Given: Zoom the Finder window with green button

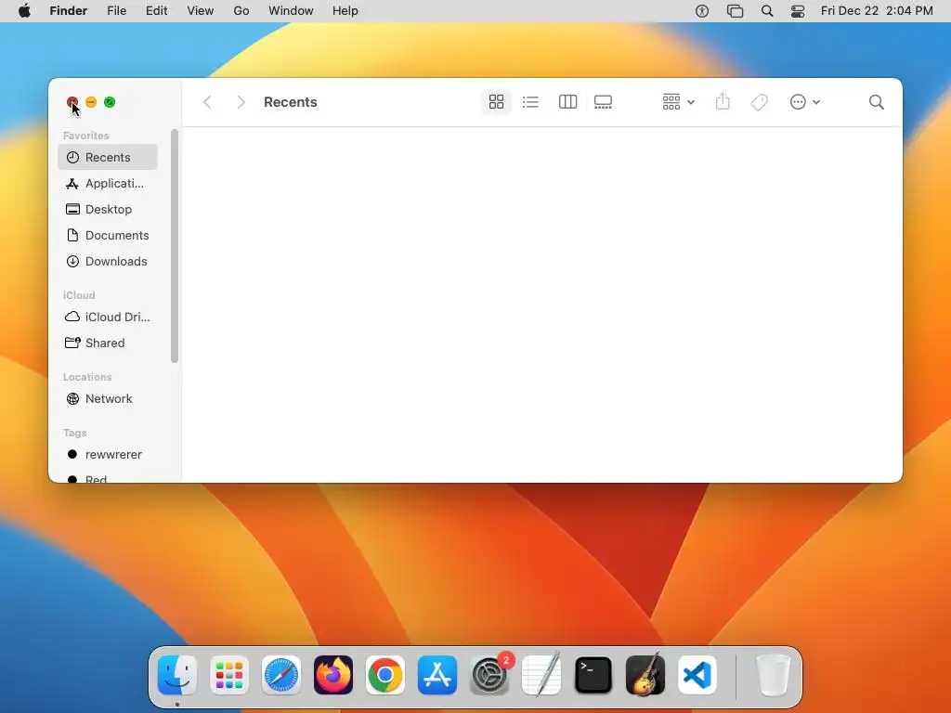Looking at the screenshot, I should 110,102.
